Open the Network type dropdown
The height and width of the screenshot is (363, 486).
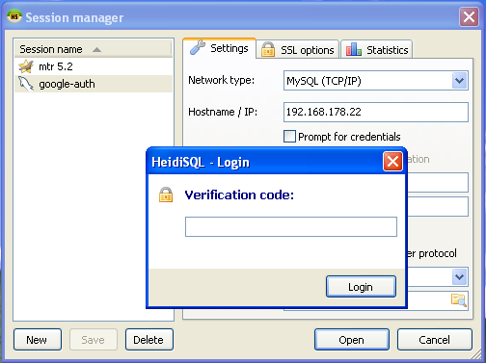459,81
